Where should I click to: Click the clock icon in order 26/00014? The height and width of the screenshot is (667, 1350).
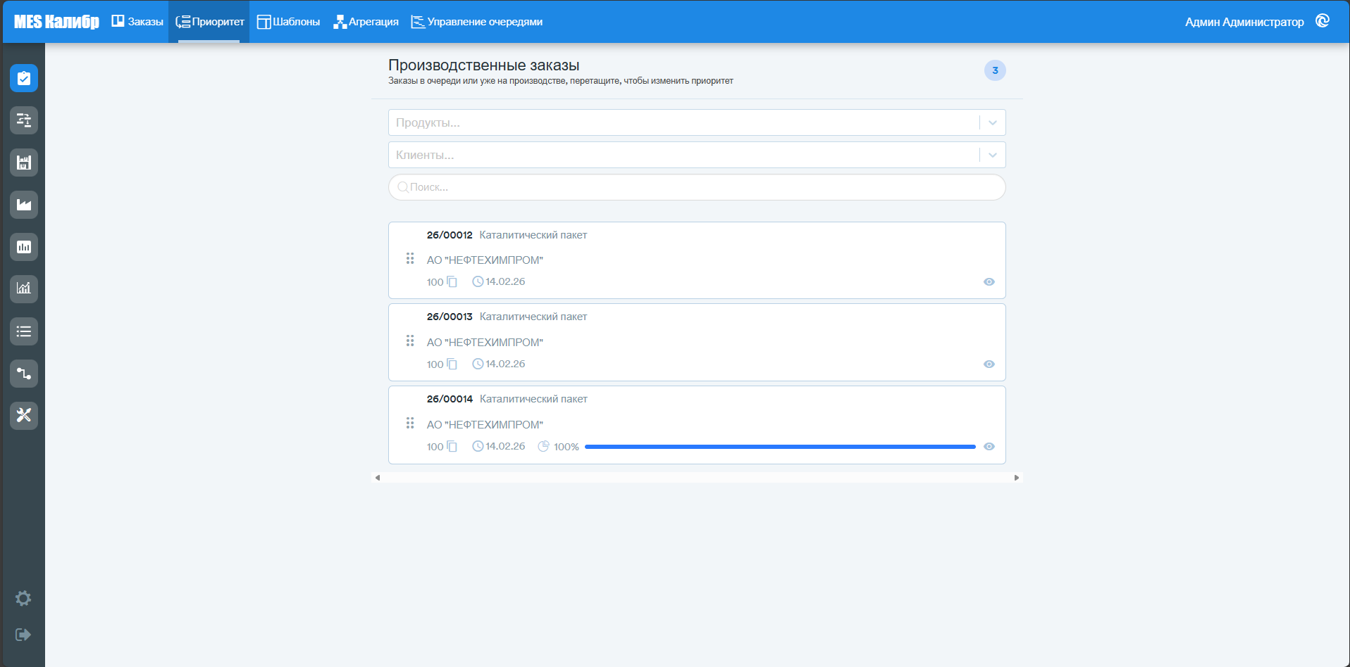pos(478,446)
